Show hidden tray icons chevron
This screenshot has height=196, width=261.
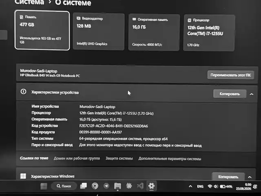pos(190,186)
